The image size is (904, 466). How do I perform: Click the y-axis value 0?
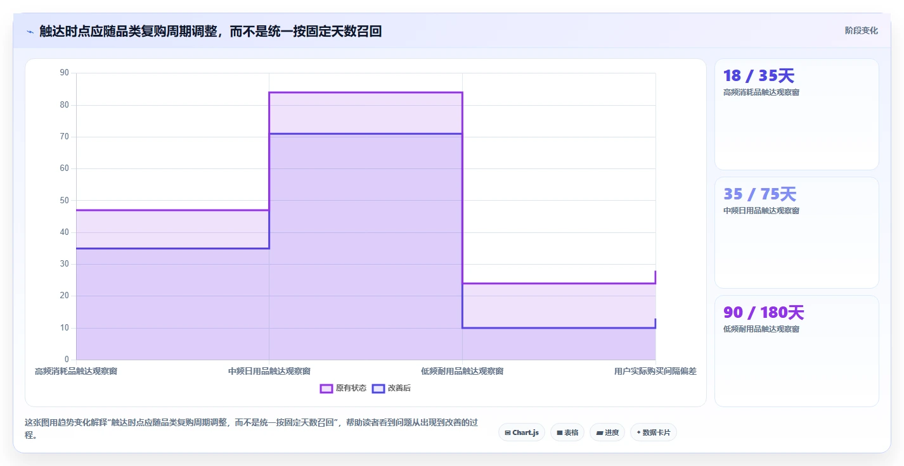(67, 360)
